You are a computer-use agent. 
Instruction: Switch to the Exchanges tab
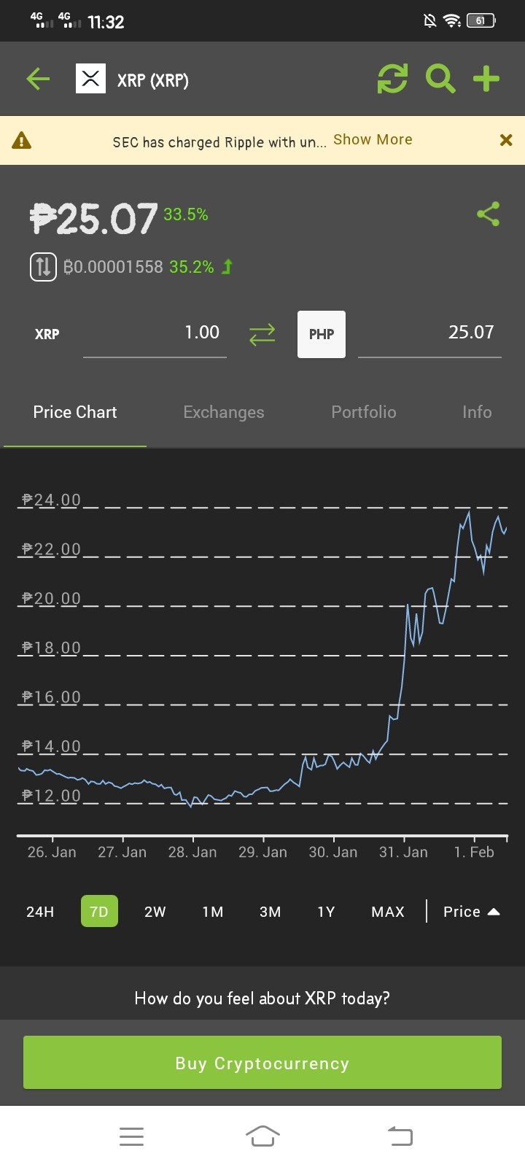(224, 412)
